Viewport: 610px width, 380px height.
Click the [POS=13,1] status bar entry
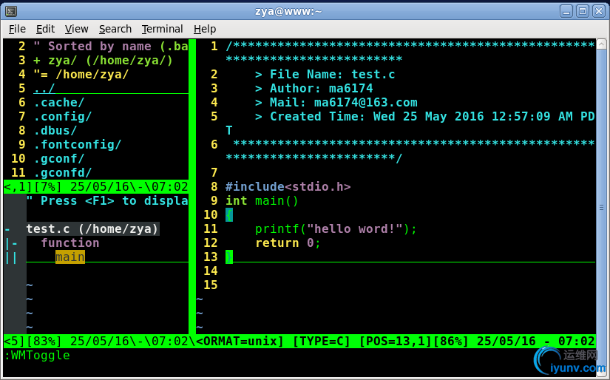[x=396, y=341]
